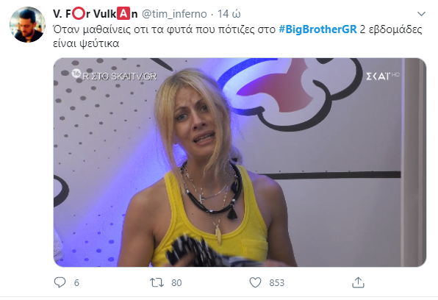
Task: Open the @tim_inferno profile handle
Action: click(x=174, y=14)
